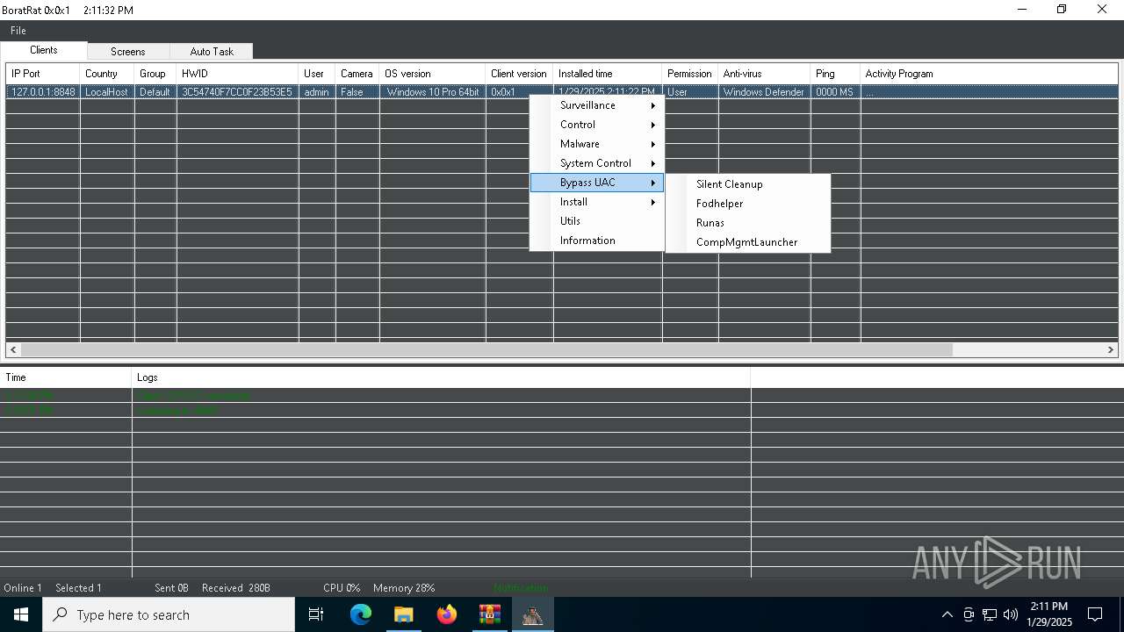
Task: Launch Firefox from the taskbar
Action: [447, 614]
